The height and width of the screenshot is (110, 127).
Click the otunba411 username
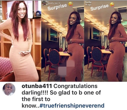[x=37, y=86]
